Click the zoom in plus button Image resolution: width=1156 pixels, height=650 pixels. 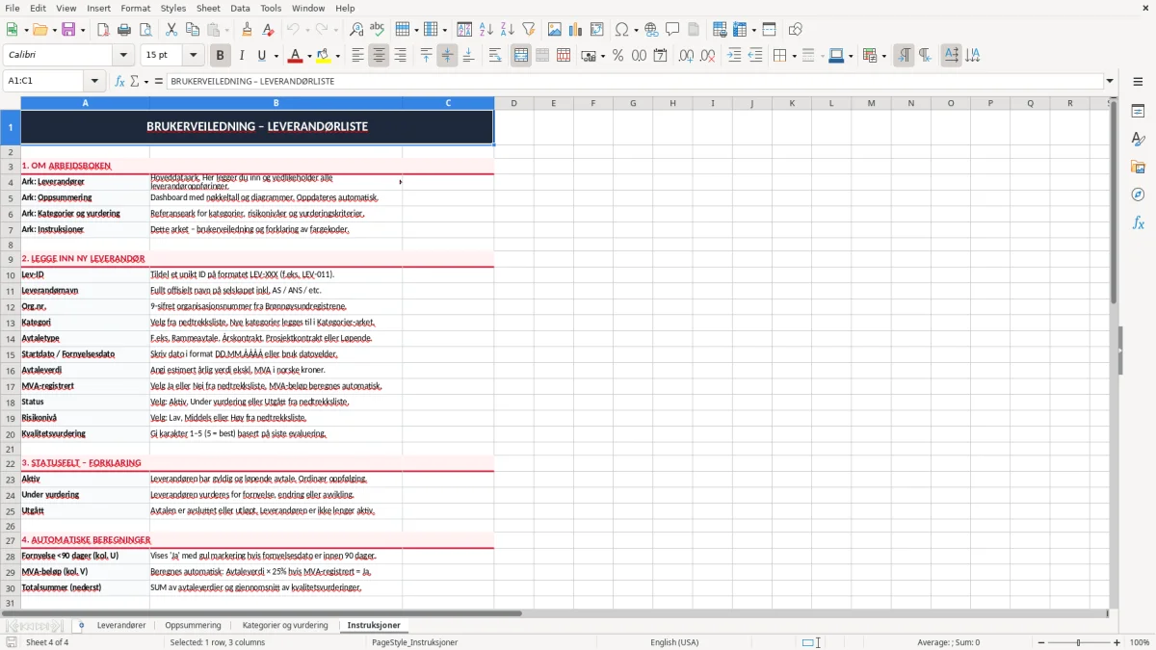[x=1117, y=642]
